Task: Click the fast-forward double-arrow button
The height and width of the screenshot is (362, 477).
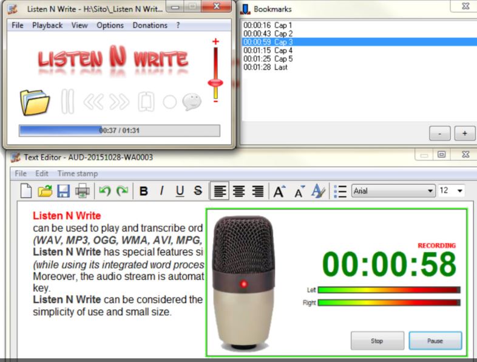Action: (x=119, y=101)
